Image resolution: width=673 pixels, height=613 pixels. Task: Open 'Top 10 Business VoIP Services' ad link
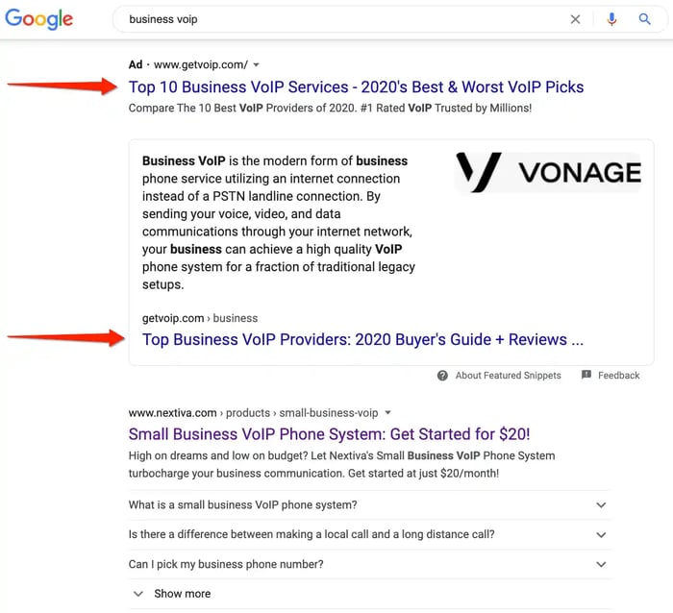click(x=356, y=87)
